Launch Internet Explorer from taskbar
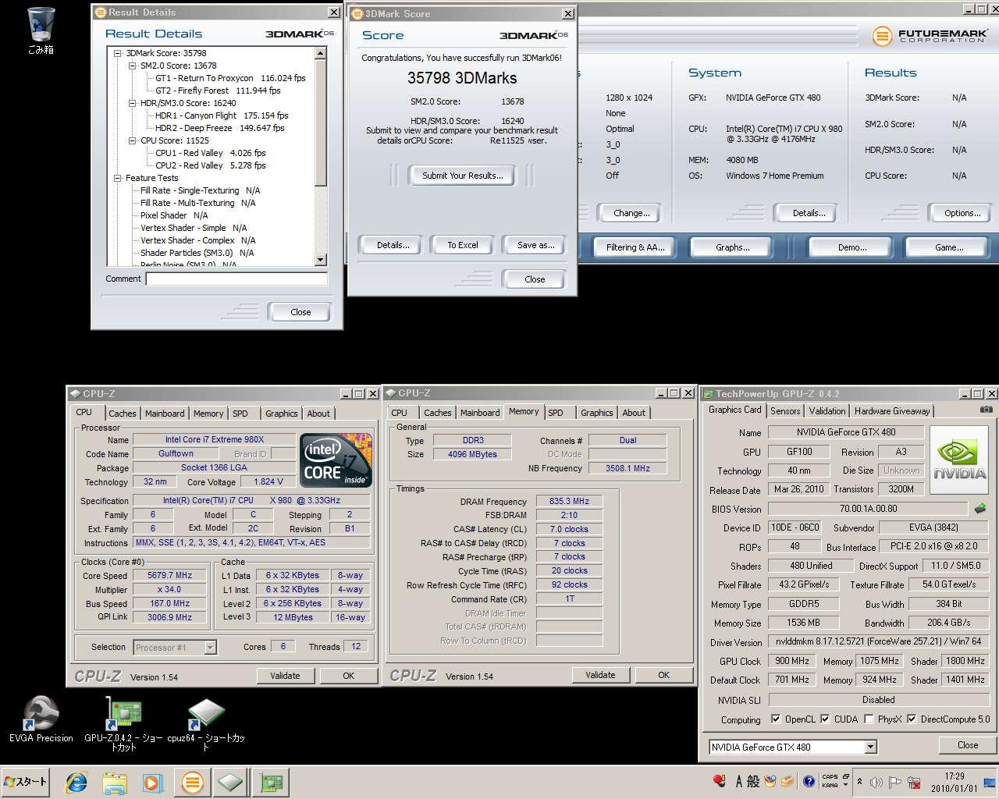The height and width of the screenshot is (799, 999). pyautogui.click(x=76, y=783)
